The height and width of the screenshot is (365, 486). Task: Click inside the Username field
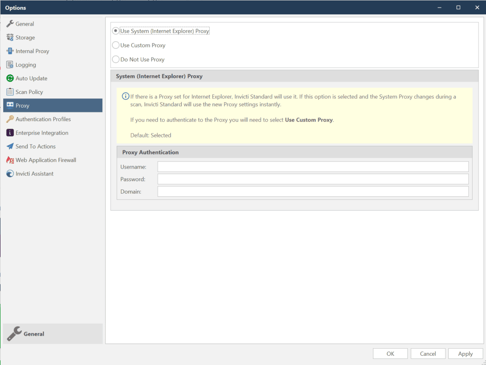click(x=313, y=166)
